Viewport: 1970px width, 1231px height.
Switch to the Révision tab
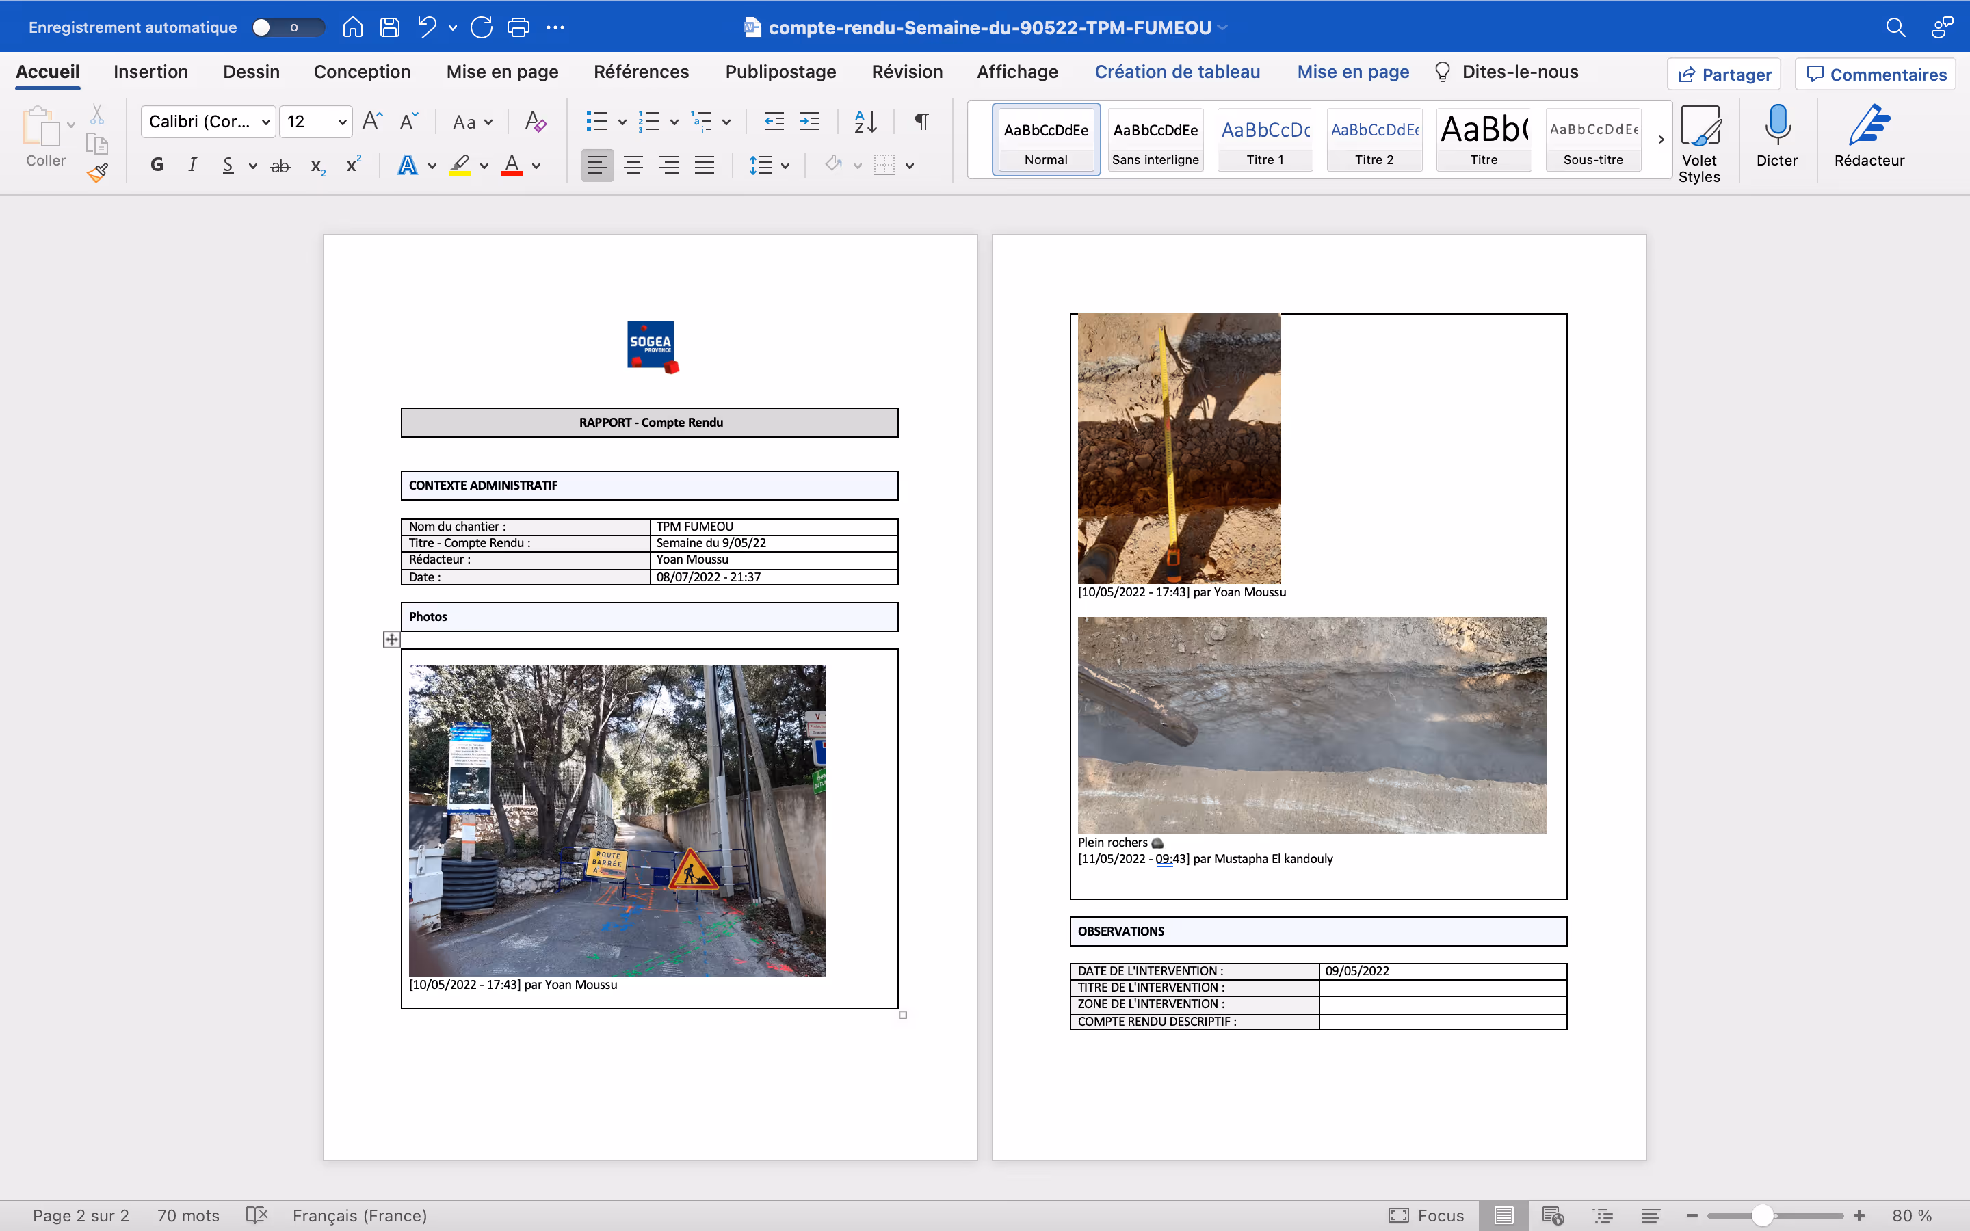(907, 72)
